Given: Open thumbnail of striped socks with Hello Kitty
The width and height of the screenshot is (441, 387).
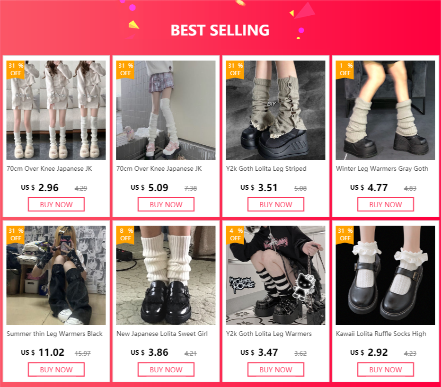Looking at the screenshot, I should 275,275.
